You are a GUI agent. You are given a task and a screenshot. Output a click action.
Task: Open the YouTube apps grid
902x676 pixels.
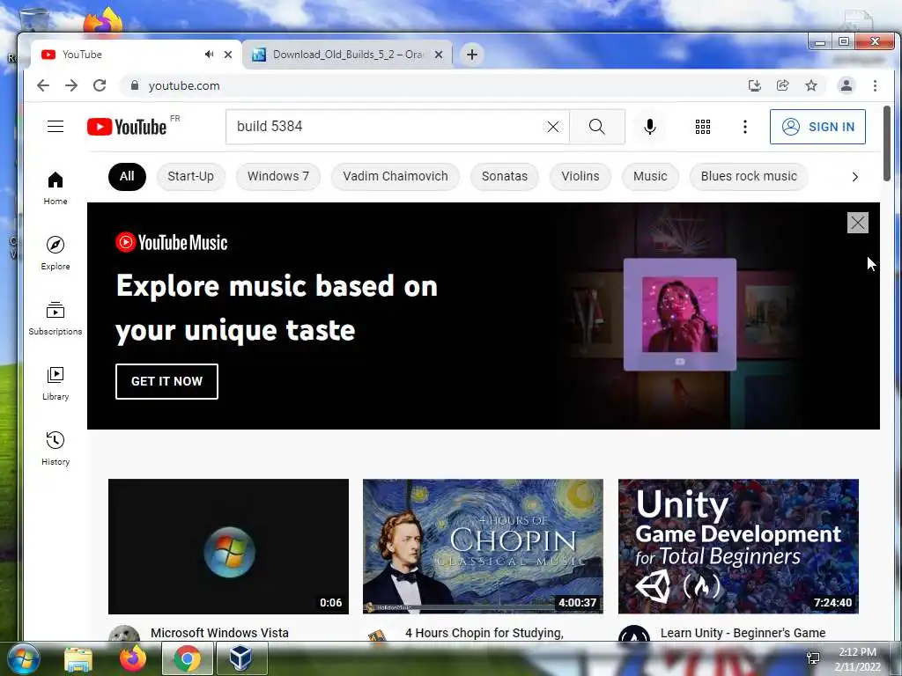tap(702, 127)
